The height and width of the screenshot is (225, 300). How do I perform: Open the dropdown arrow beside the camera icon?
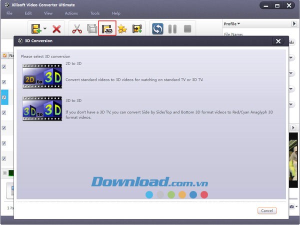click(296, 206)
